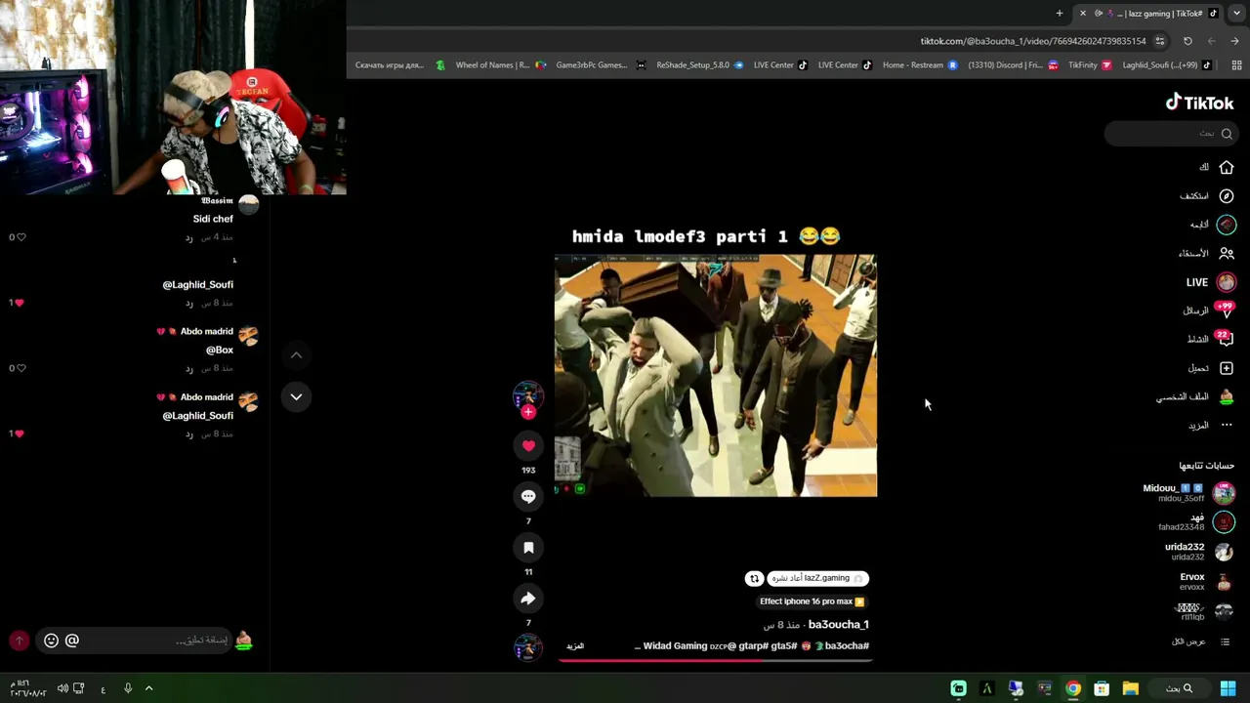Open the creator avatar beside the video

pyautogui.click(x=528, y=394)
